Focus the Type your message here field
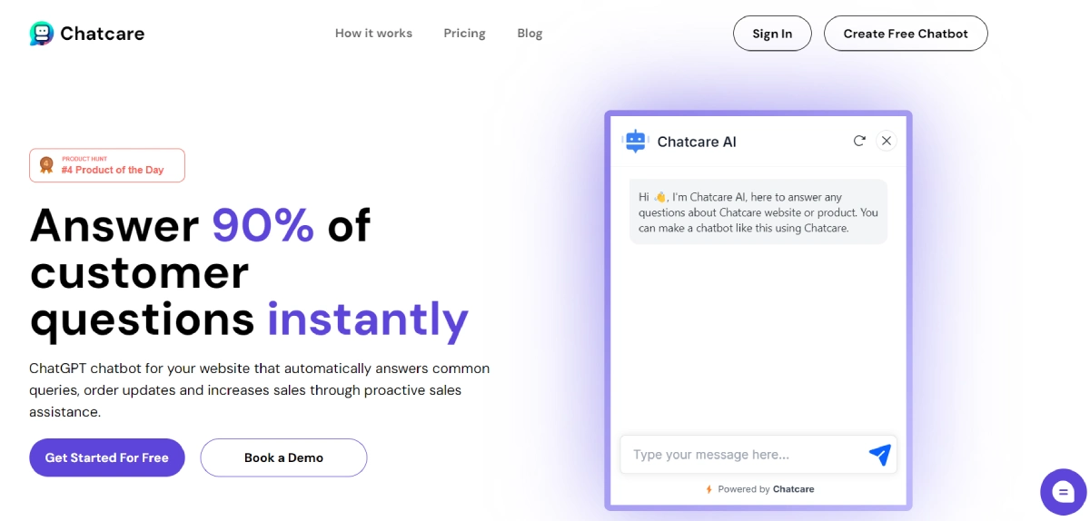Image resolution: width=1090 pixels, height=521 pixels. pos(740,455)
